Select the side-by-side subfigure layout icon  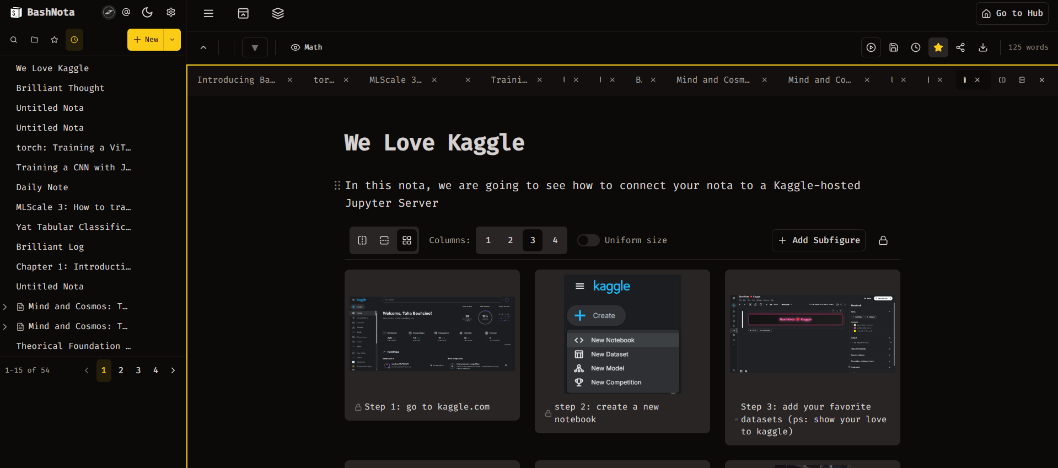(x=362, y=240)
